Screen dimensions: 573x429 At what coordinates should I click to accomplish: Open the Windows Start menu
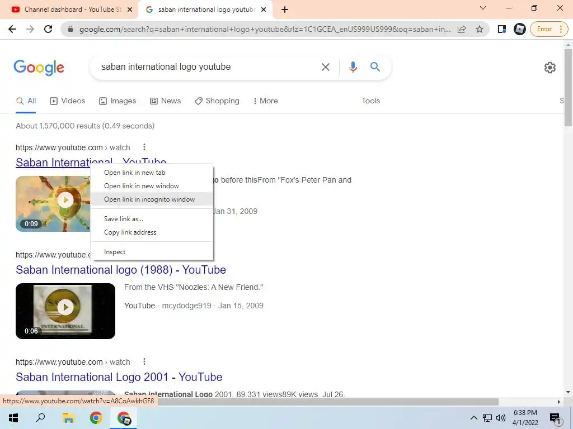click(x=13, y=418)
